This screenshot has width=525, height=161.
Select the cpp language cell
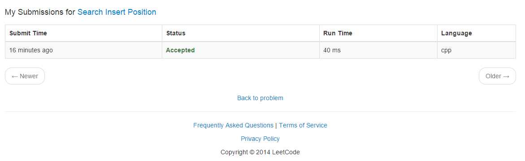[x=477, y=50]
